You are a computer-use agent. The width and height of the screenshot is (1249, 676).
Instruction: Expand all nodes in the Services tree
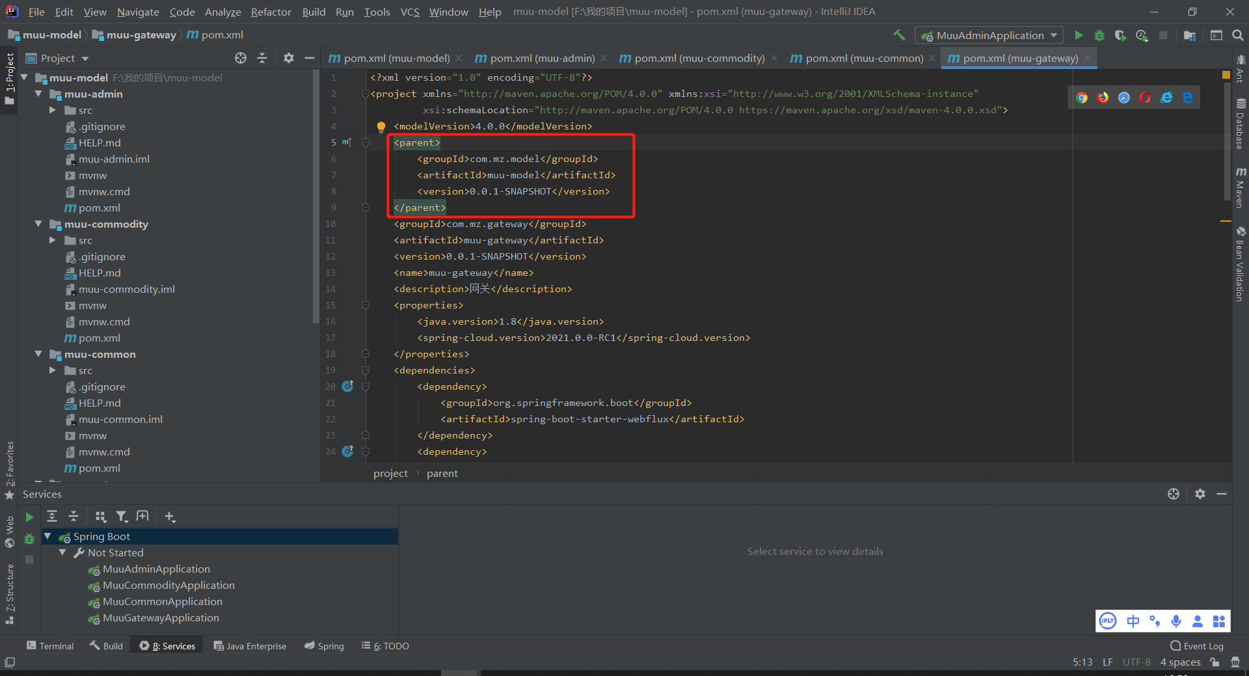(x=52, y=517)
